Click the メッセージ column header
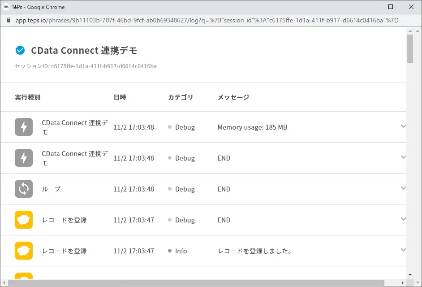This screenshot has height=287, width=422. pyautogui.click(x=233, y=97)
